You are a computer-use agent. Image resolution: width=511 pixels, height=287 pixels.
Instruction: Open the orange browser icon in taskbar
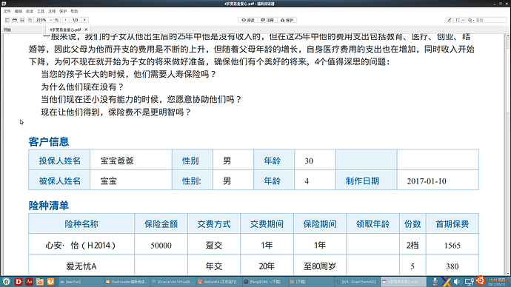point(50,282)
